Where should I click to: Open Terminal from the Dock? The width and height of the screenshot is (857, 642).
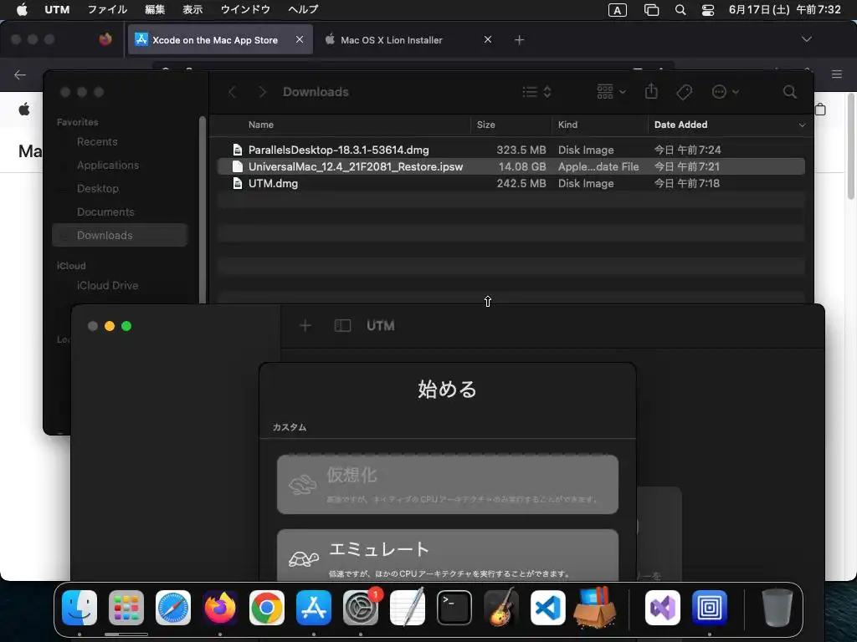[x=454, y=607]
